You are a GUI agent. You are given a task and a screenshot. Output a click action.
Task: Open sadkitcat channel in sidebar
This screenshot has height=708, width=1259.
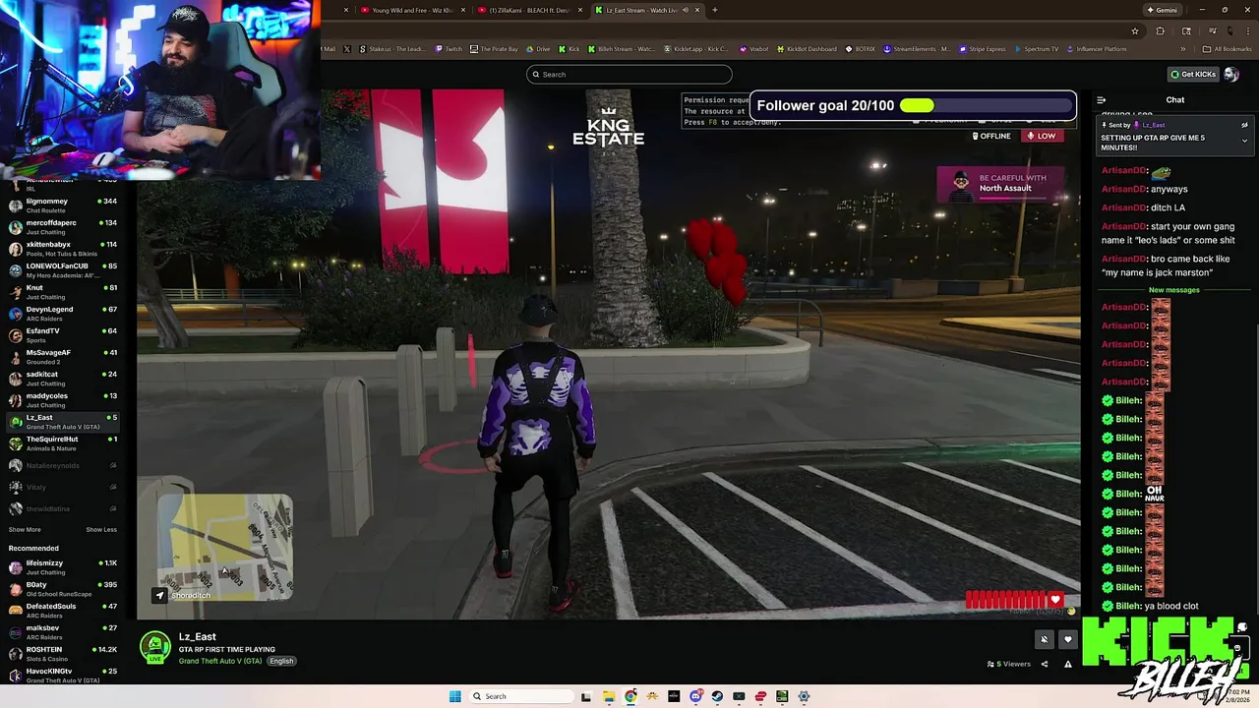coord(64,379)
